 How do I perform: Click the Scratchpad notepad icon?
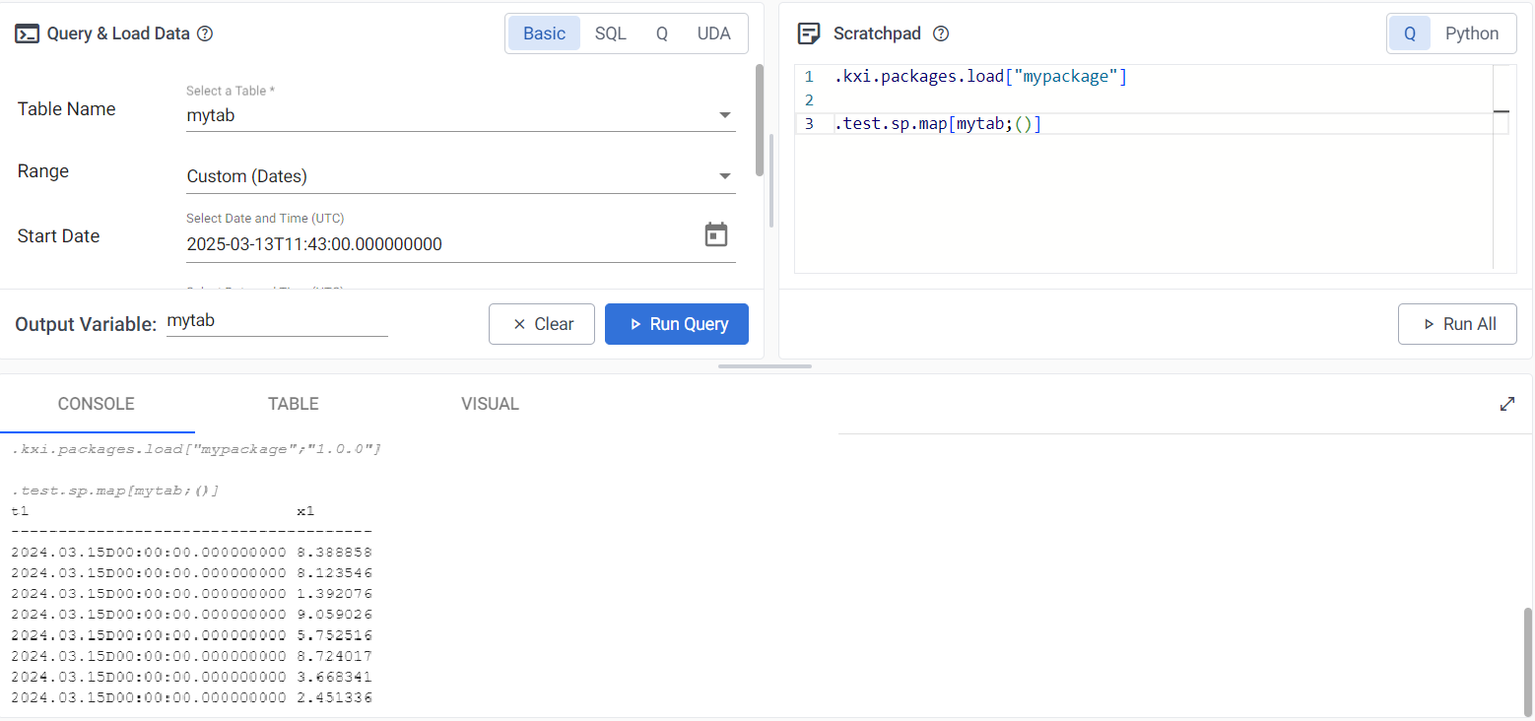tap(809, 33)
